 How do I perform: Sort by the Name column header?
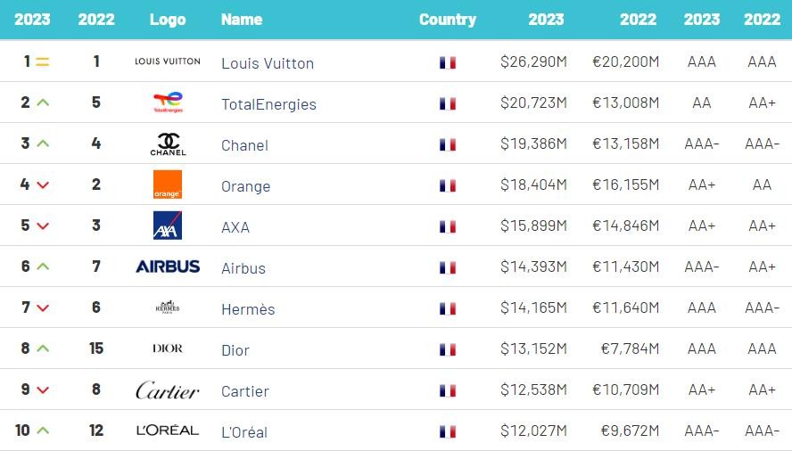tap(242, 19)
